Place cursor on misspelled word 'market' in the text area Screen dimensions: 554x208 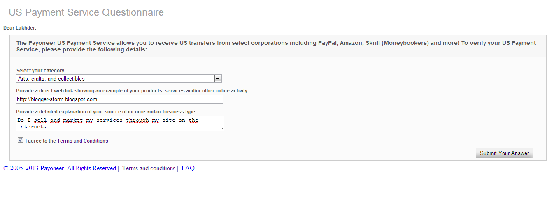73,120
